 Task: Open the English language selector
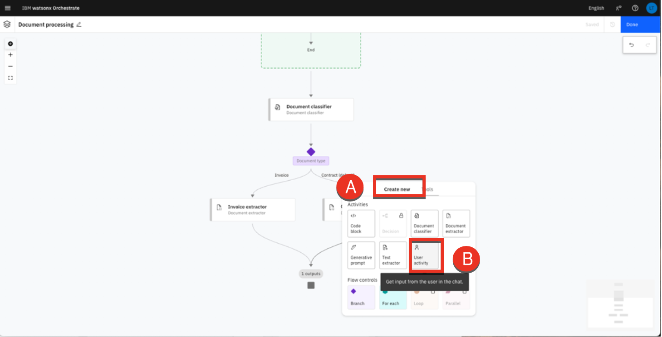coord(596,8)
